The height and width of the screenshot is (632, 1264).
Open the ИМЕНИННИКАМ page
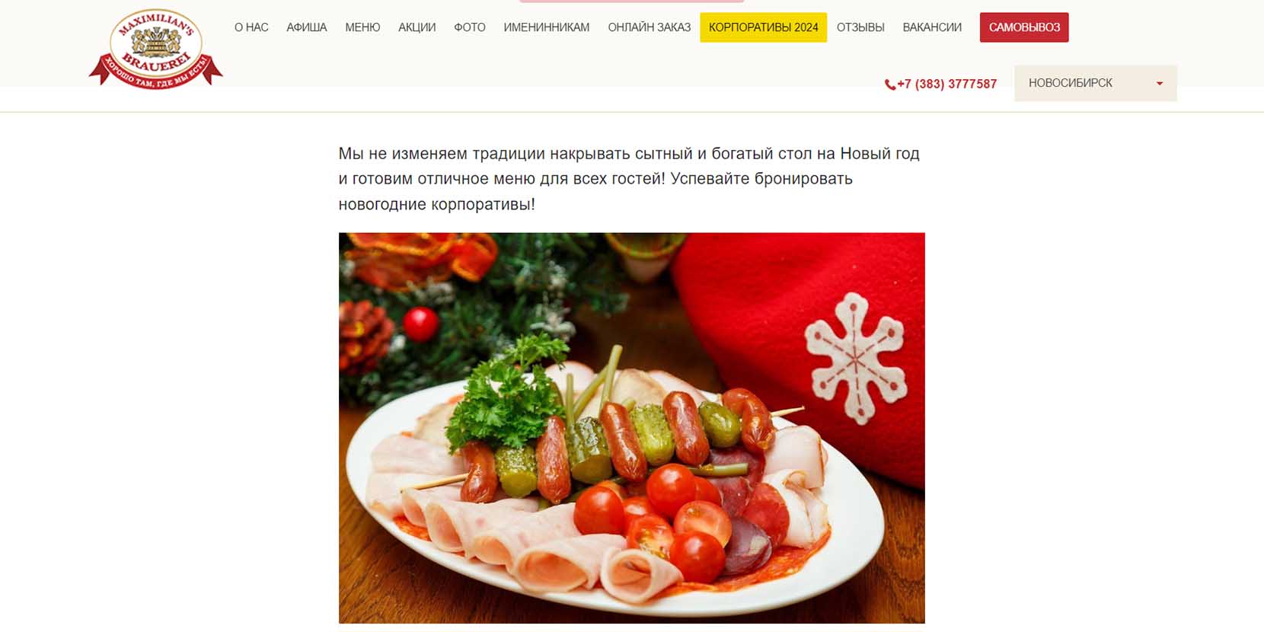click(547, 27)
